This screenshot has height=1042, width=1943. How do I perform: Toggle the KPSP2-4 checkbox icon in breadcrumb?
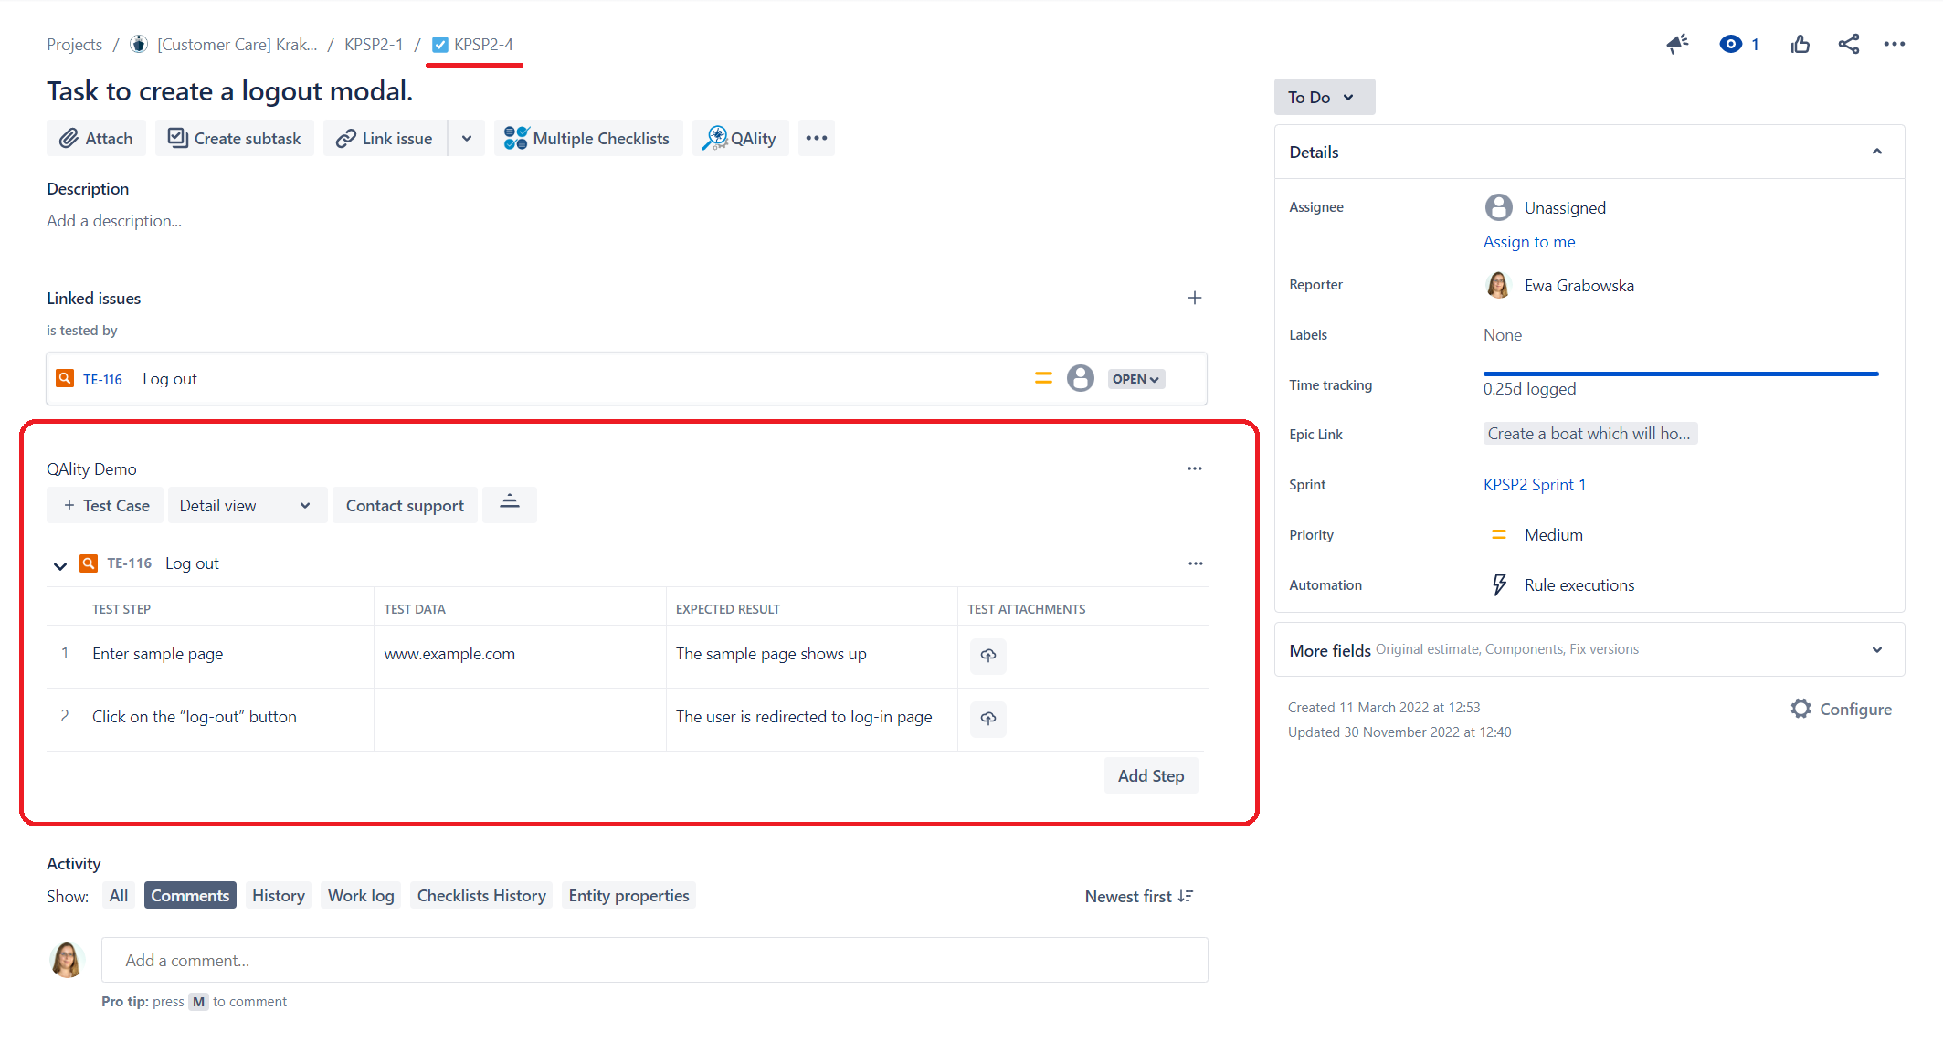[441, 43]
